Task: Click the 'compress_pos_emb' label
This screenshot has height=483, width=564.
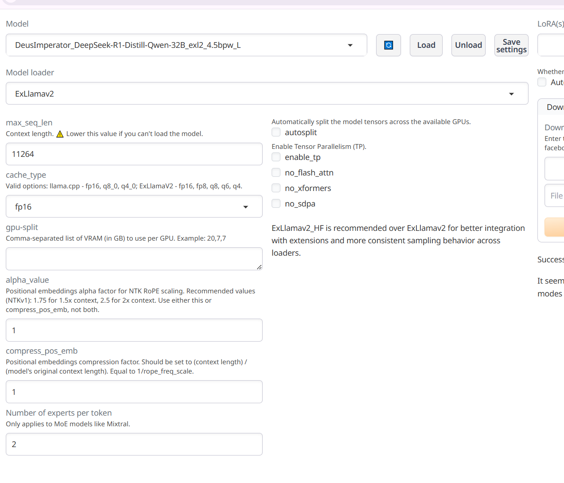Action: (x=42, y=351)
